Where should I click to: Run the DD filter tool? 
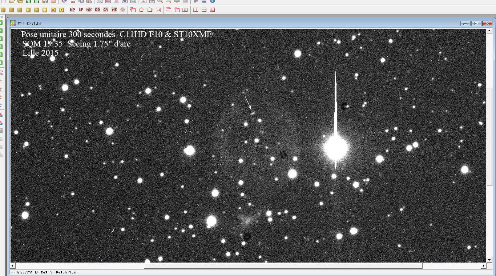pos(97,10)
